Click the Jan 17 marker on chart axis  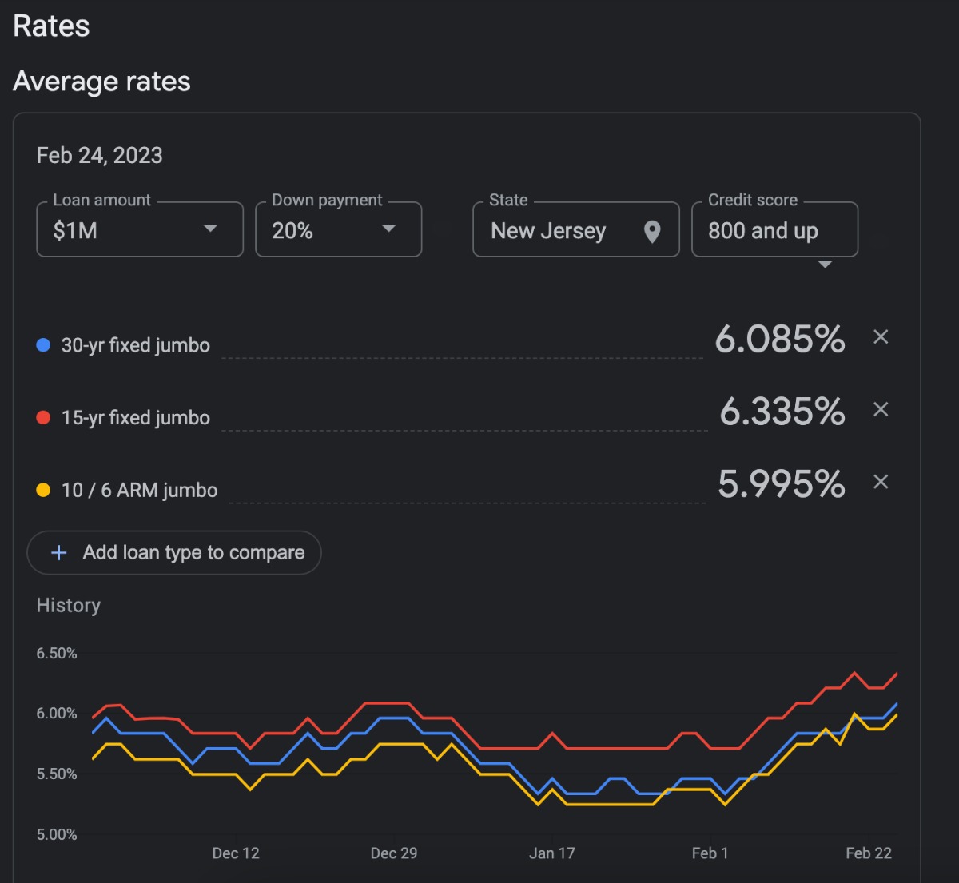551,853
